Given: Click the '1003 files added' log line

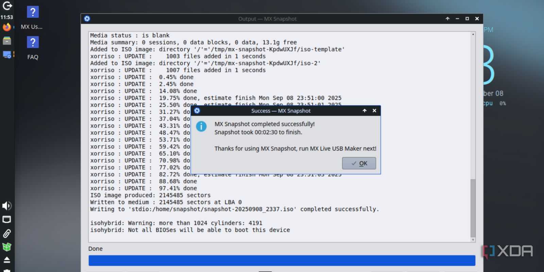Looking at the screenshot, I should click(x=178, y=56).
